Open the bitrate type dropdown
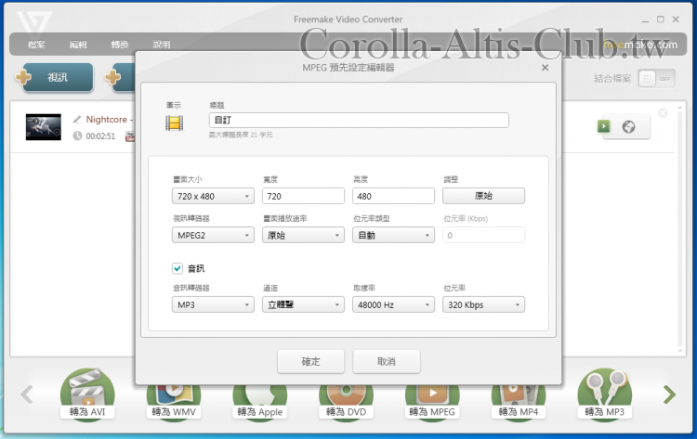 (393, 235)
